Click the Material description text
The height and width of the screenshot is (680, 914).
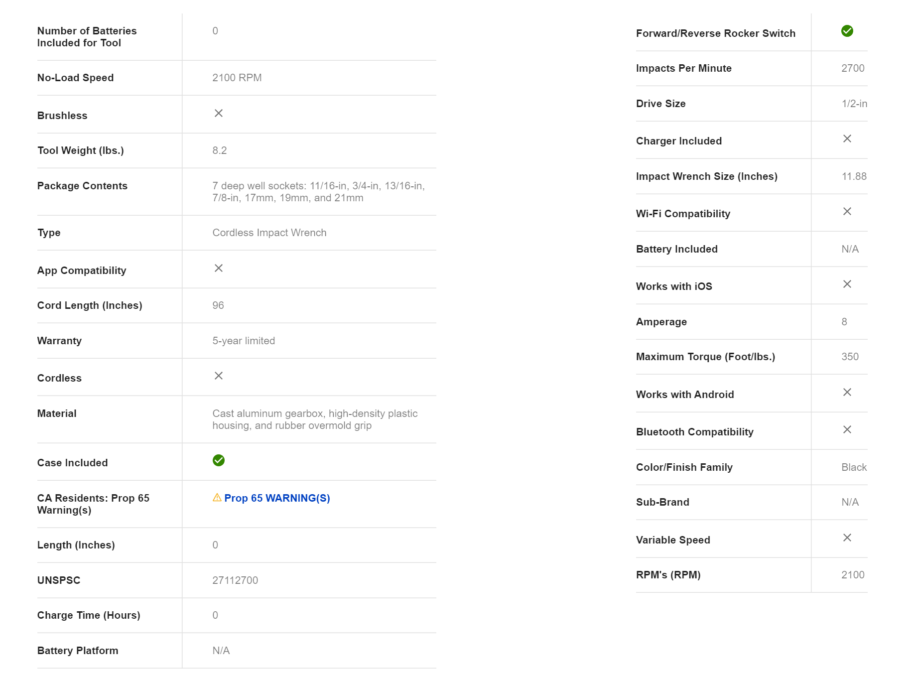click(x=315, y=419)
